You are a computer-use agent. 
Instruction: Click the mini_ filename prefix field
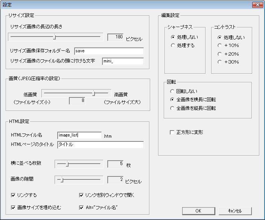coord(123,61)
